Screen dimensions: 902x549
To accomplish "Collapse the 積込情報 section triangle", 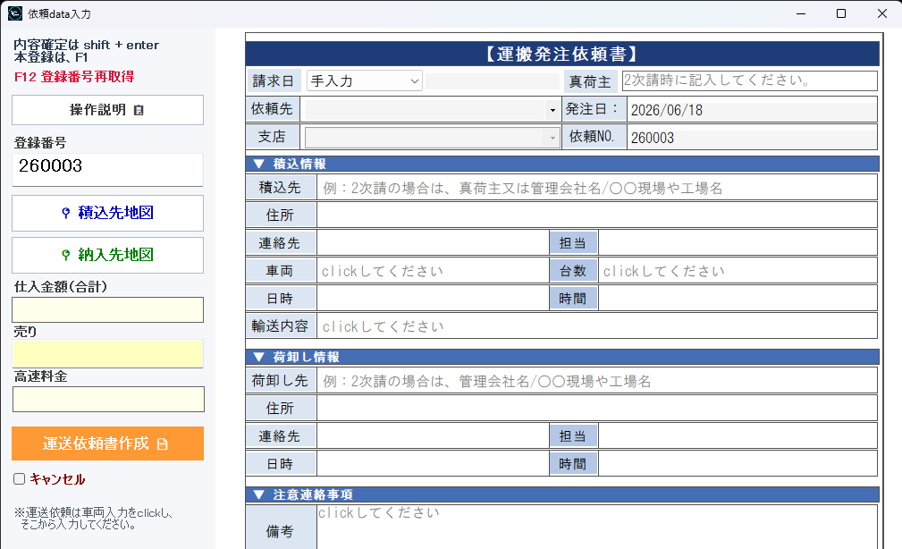I will pyautogui.click(x=259, y=164).
